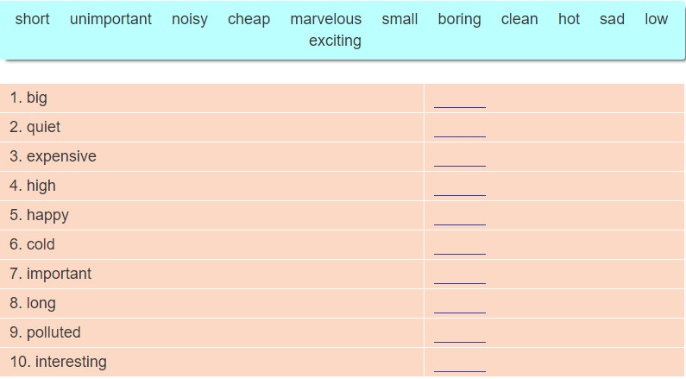Click the answer blank for '6. cold'
The width and height of the screenshot is (686, 379).
460,249
